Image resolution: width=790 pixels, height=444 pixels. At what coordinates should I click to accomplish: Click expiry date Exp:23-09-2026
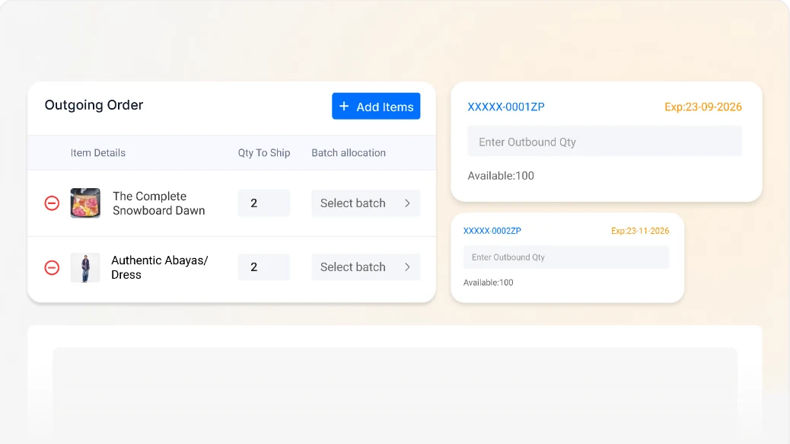(x=702, y=107)
